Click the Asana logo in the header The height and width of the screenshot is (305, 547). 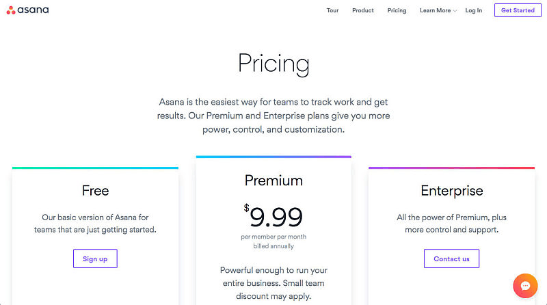pos(28,10)
